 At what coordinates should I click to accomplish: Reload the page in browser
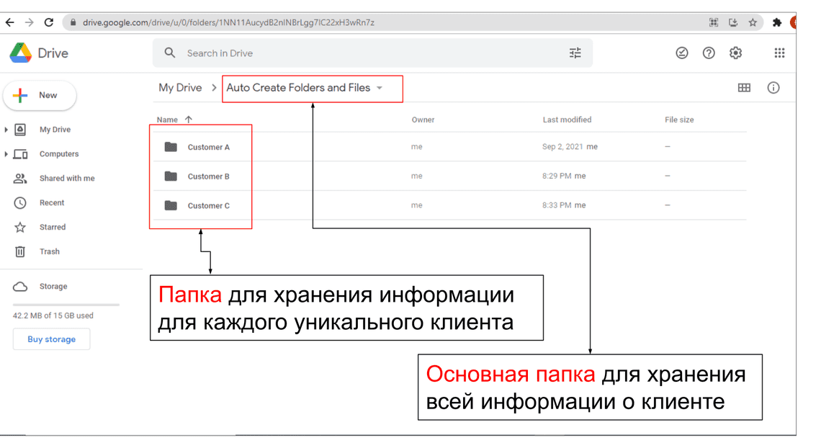pos(49,22)
